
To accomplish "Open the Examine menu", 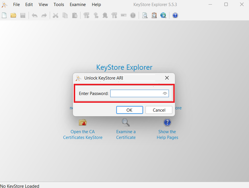I will pos(78,5).
